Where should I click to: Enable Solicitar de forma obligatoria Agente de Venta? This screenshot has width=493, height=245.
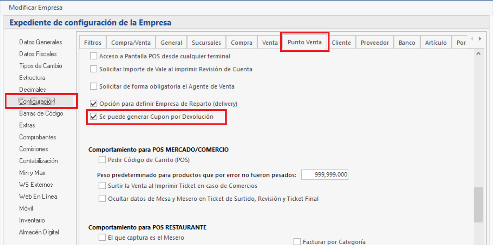coord(93,86)
